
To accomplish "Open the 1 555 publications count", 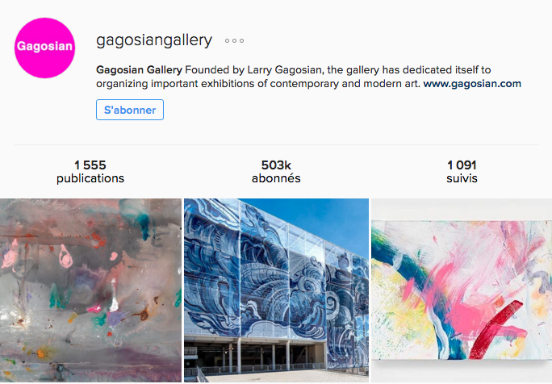I will [90, 172].
